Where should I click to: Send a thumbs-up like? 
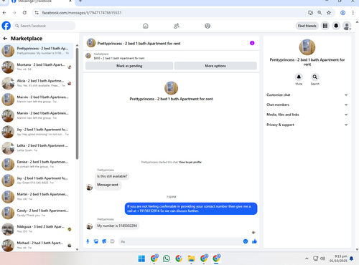(x=254, y=241)
